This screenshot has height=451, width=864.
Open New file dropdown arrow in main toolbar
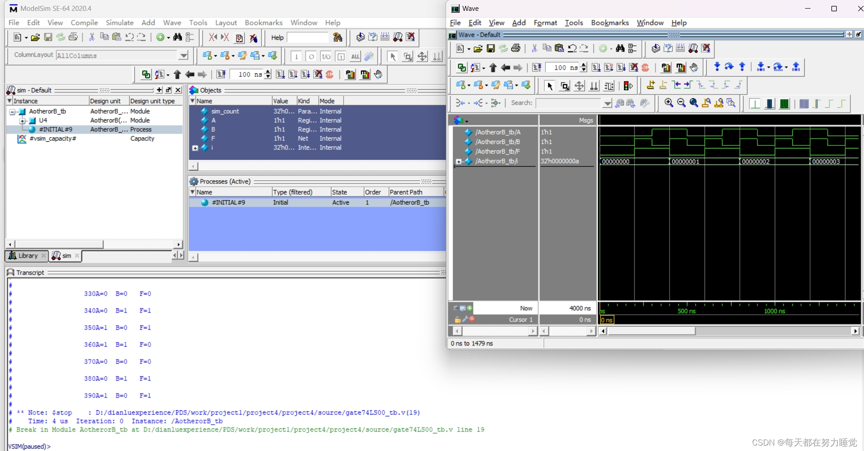coord(26,38)
